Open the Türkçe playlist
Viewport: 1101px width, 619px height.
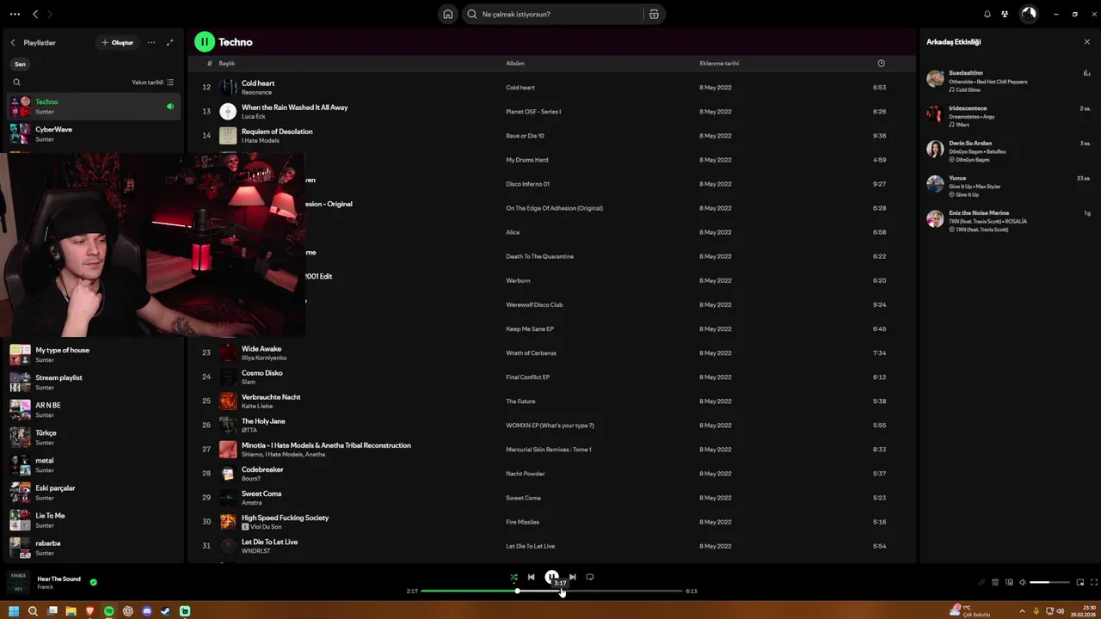pos(94,437)
